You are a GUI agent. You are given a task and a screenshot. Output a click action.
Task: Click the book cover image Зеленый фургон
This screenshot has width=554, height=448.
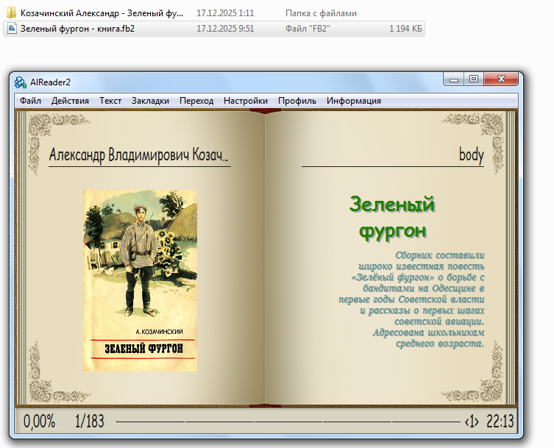click(x=140, y=280)
